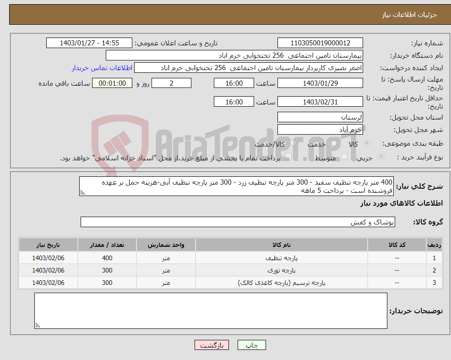Click the buyer notes text area

pos(211,311)
